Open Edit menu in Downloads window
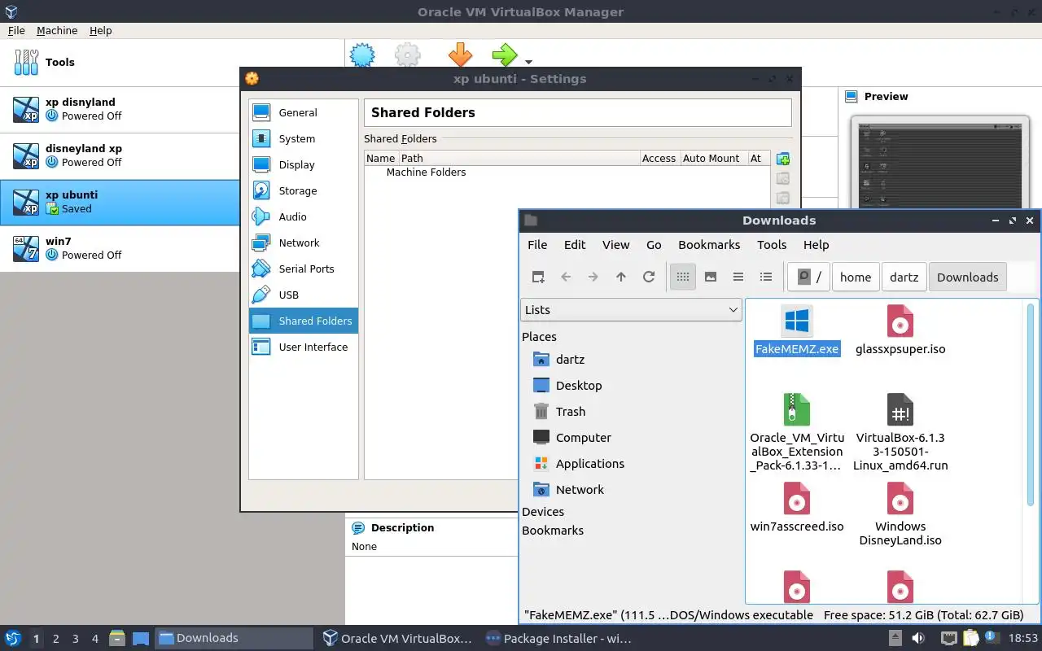The height and width of the screenshot is (651, 1042). tap(575, 244)
